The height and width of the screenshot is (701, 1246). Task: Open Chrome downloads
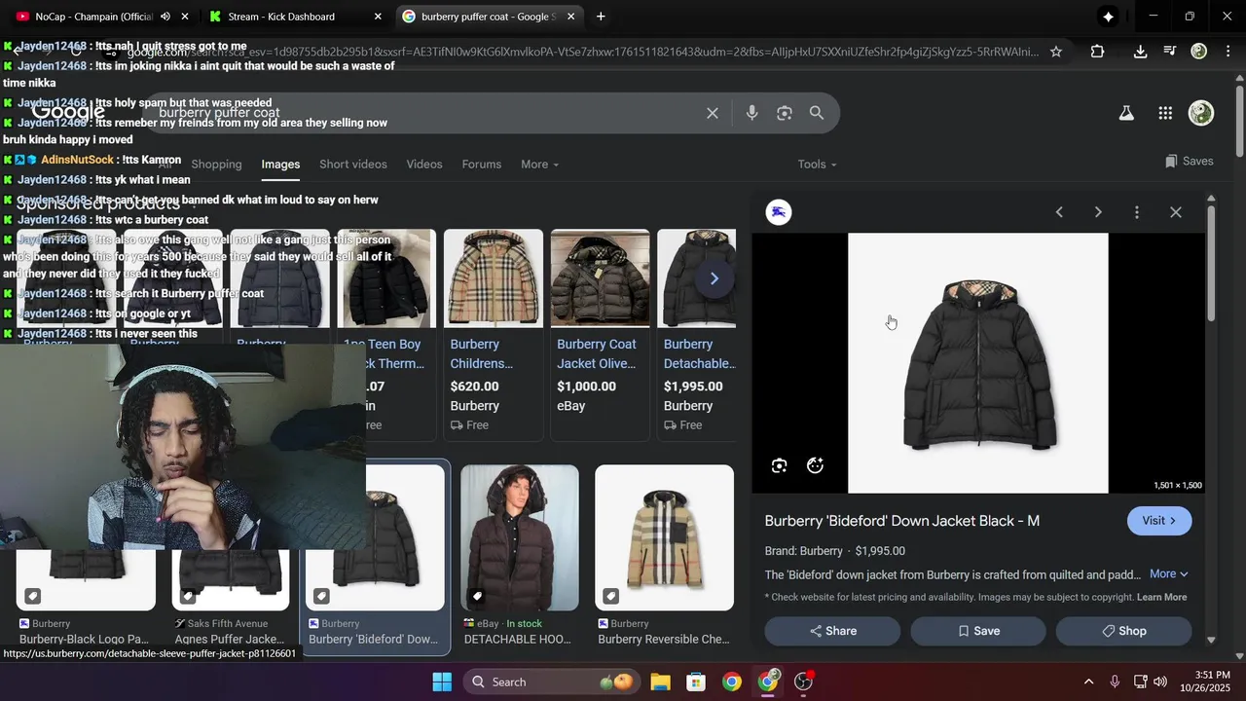pyautogui.click(x=1140, y=52)
